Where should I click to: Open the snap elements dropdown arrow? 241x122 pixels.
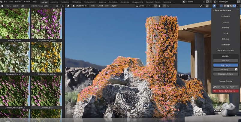(161, 6)
